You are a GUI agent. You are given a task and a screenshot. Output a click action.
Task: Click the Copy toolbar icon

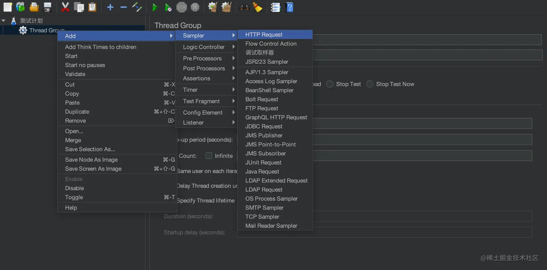coord(79,7)
